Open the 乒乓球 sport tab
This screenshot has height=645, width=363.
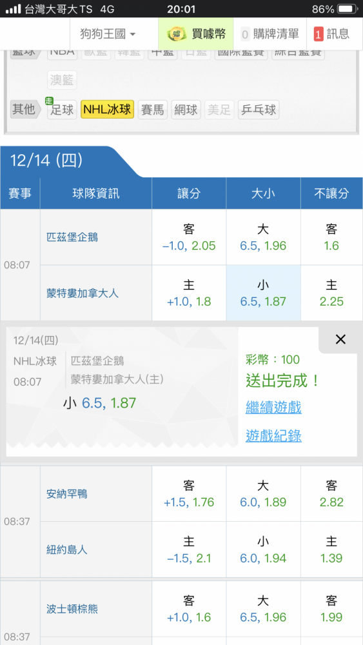[x=259, y=110]
